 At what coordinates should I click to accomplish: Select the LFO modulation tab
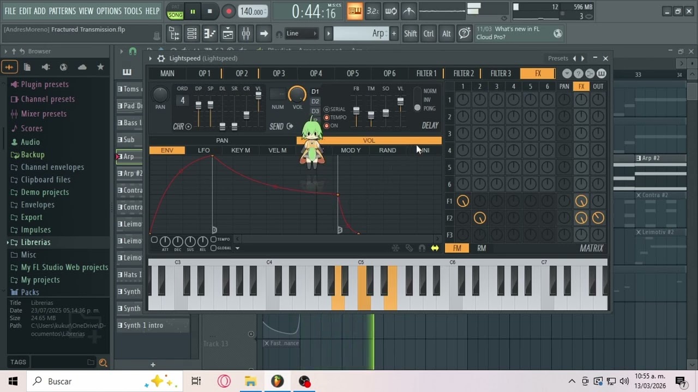[203, 150]
